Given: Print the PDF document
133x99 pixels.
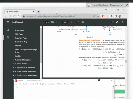Looking at the screenshot, I should tap(117, 22).
